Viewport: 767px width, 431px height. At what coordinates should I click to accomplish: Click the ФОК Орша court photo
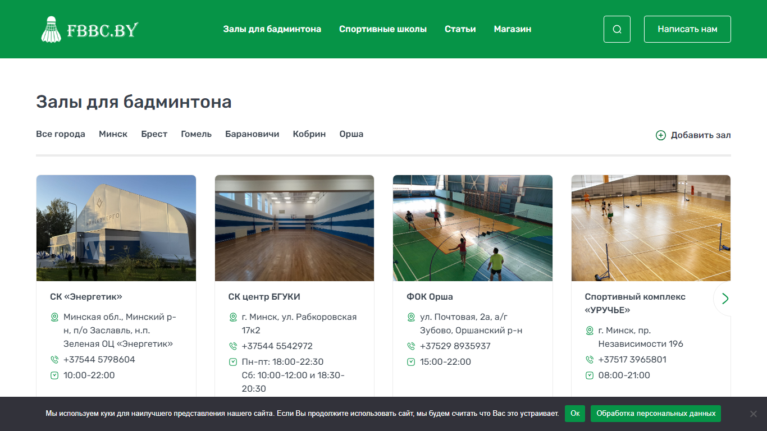473,228
